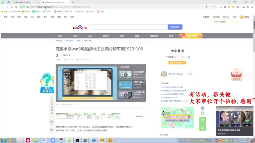Play the first related video thumbnail
The height and width of the screenshot is (143, 255).
[x=126, y=75]
